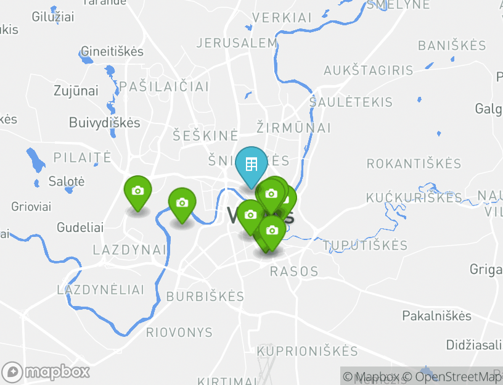Viewport: 503px width, 385px height.
Task: Select camera marker overlapping the Vilnius label's left
Action: (250, 215)
